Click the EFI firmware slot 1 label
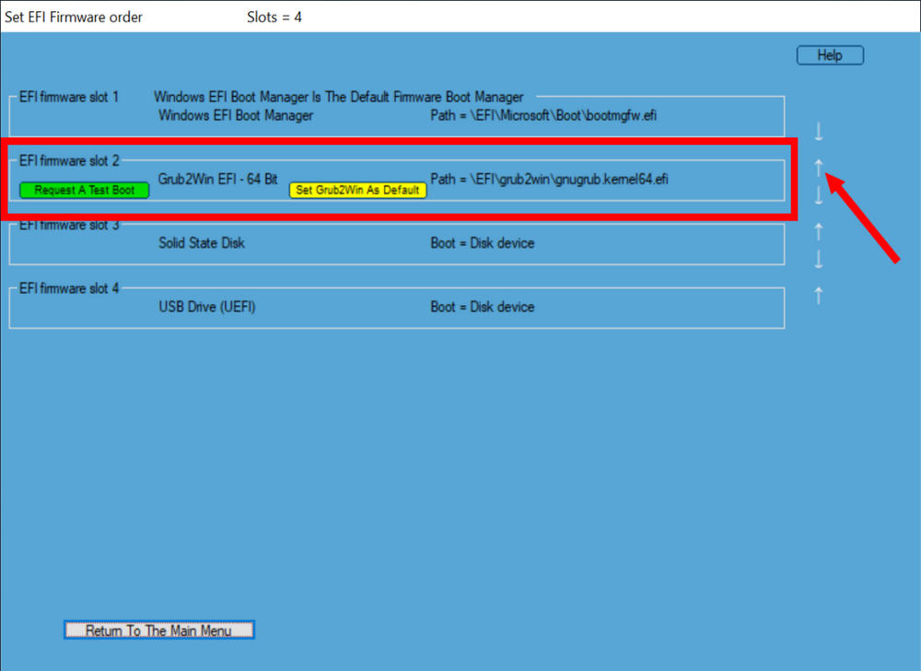 tap(69, 97)
